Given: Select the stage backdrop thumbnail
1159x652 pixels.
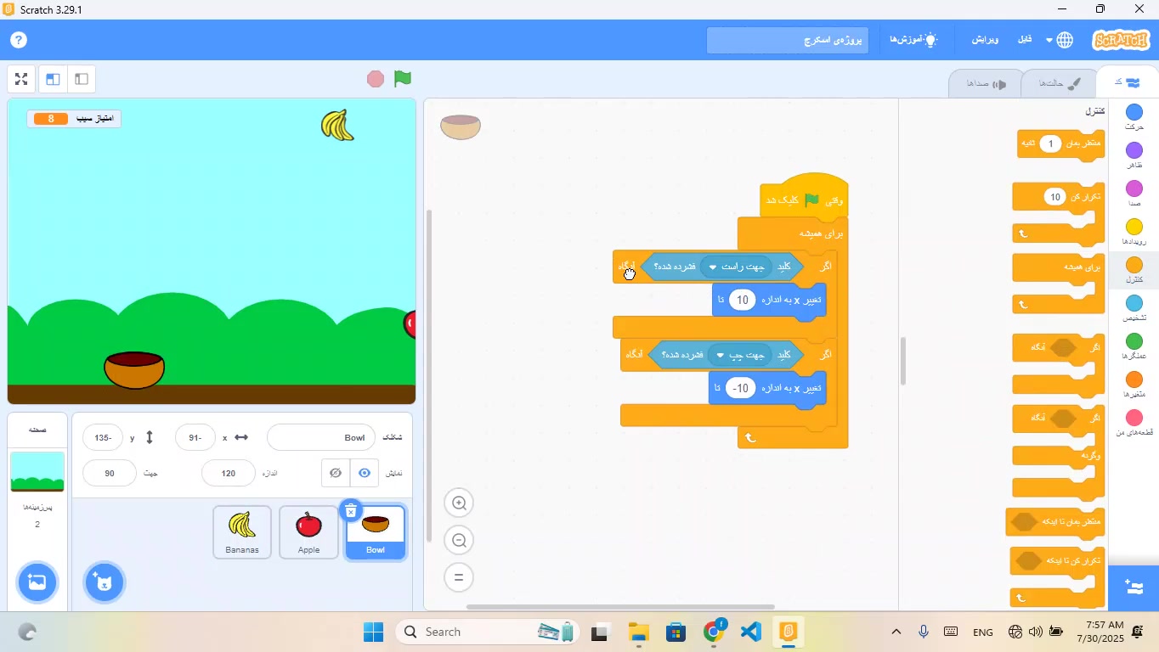Looking at the screenshot, I should (37, 472).
